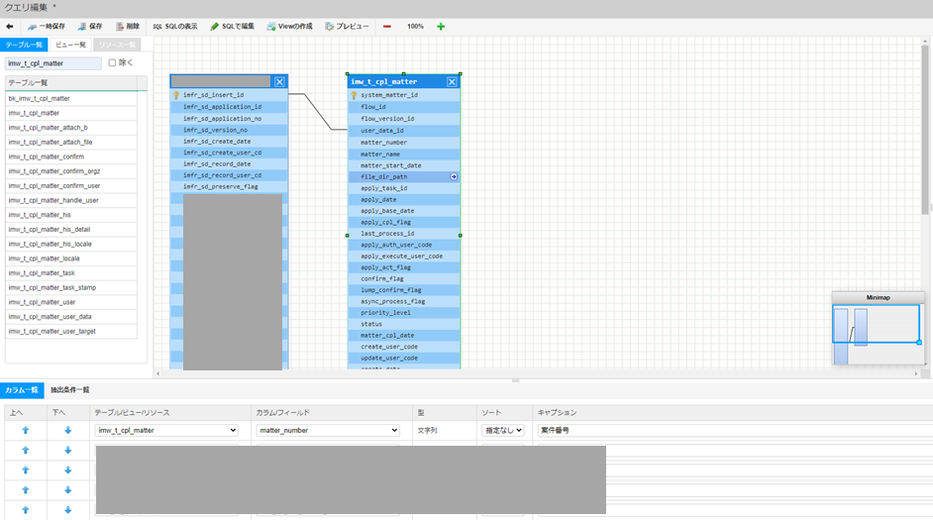
Task: Open sort dropdown 指定なし
Action: click(x=503, y=430)
